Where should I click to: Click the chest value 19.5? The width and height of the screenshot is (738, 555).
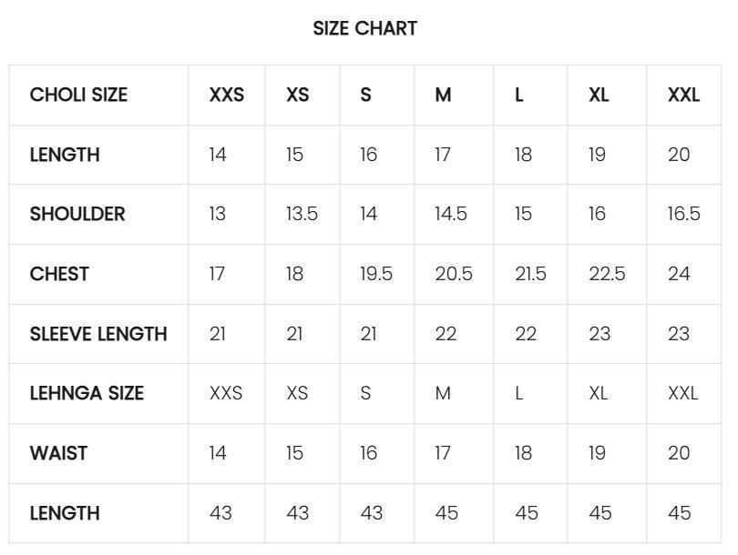(x=376, y=274)
